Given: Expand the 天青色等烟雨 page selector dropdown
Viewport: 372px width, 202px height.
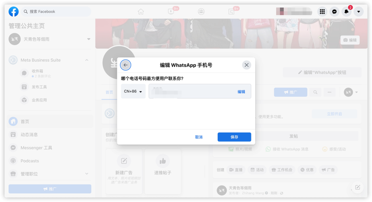Looking at the screenshot, I should click(88, 39).
